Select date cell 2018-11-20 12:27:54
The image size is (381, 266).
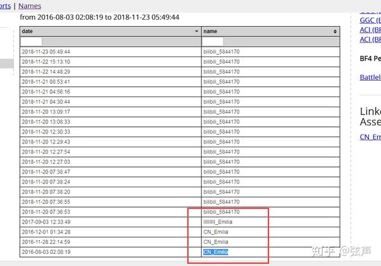(x=110, y=152)
